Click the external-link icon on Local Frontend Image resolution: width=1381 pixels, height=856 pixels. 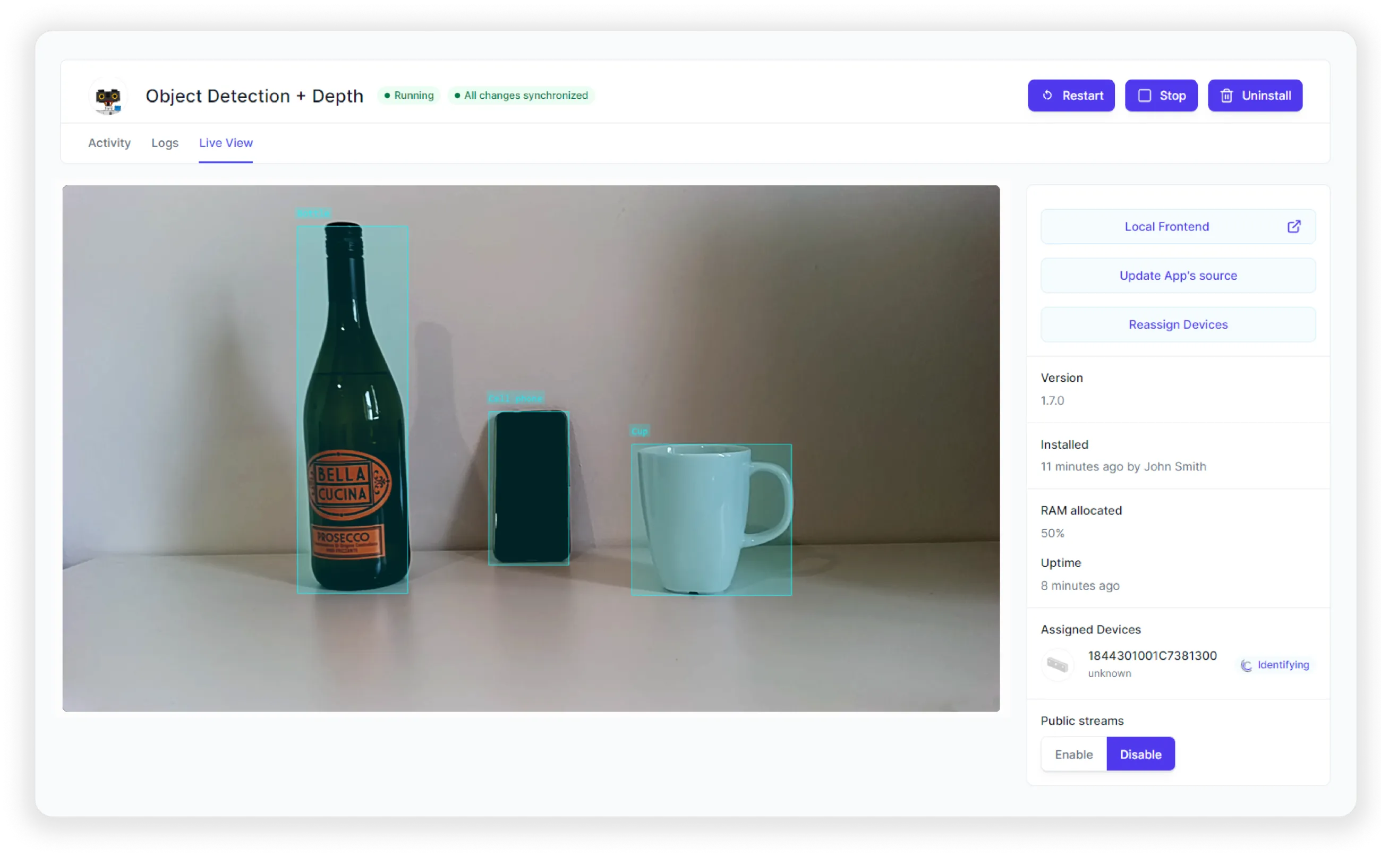1293,226
